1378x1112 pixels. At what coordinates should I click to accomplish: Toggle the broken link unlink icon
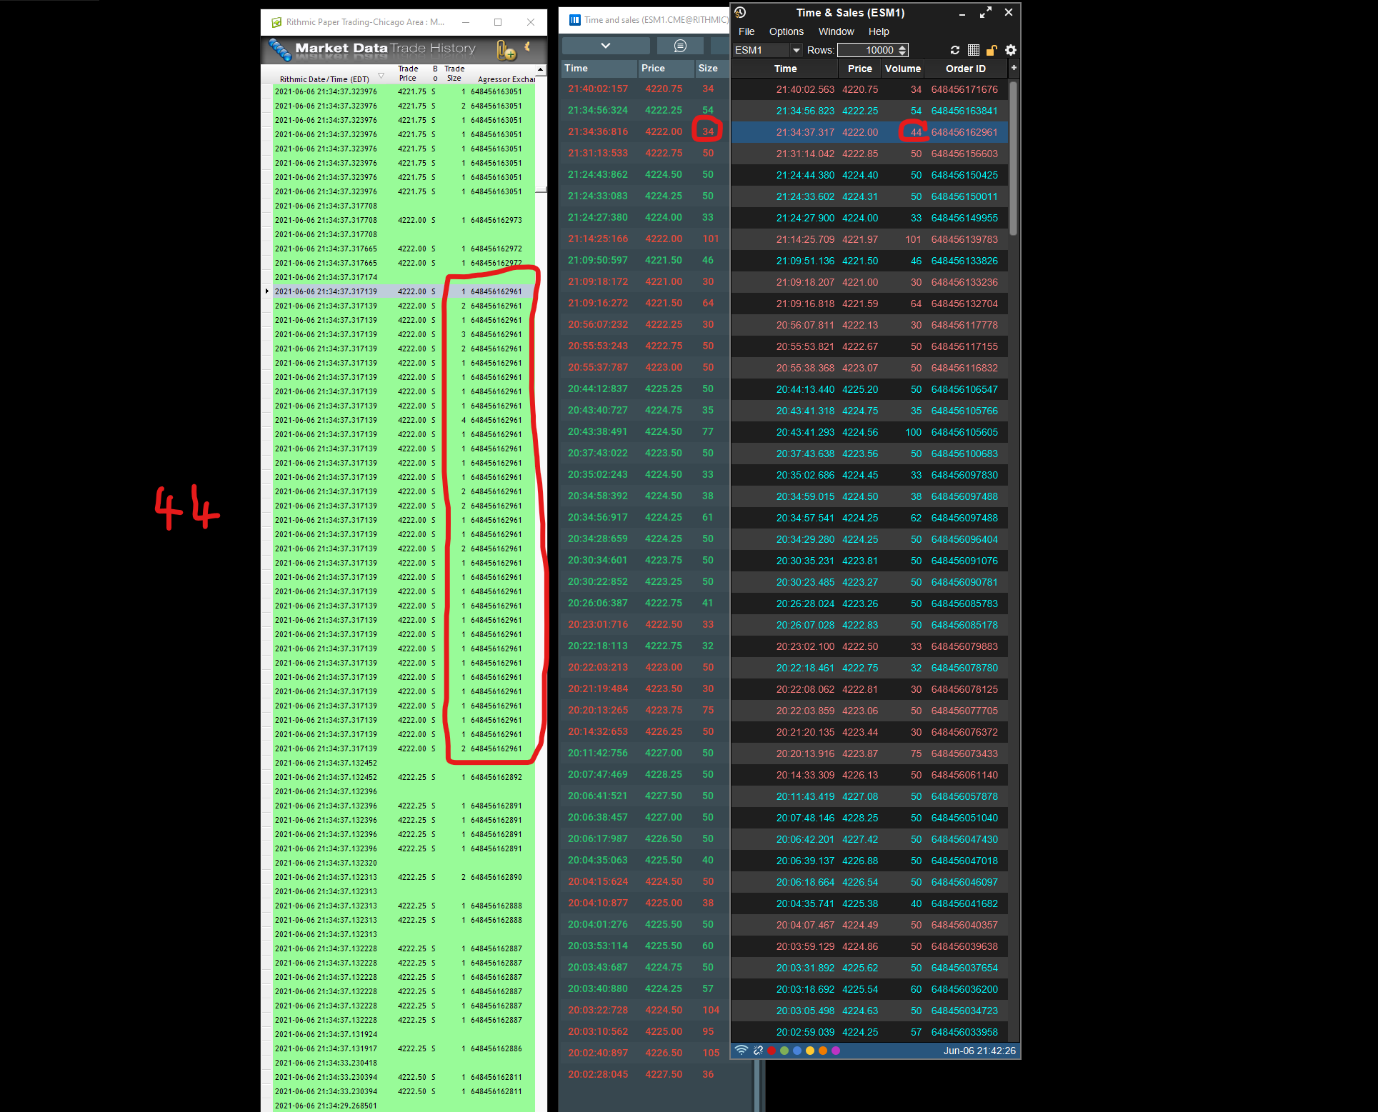[x=758, y=1051]
